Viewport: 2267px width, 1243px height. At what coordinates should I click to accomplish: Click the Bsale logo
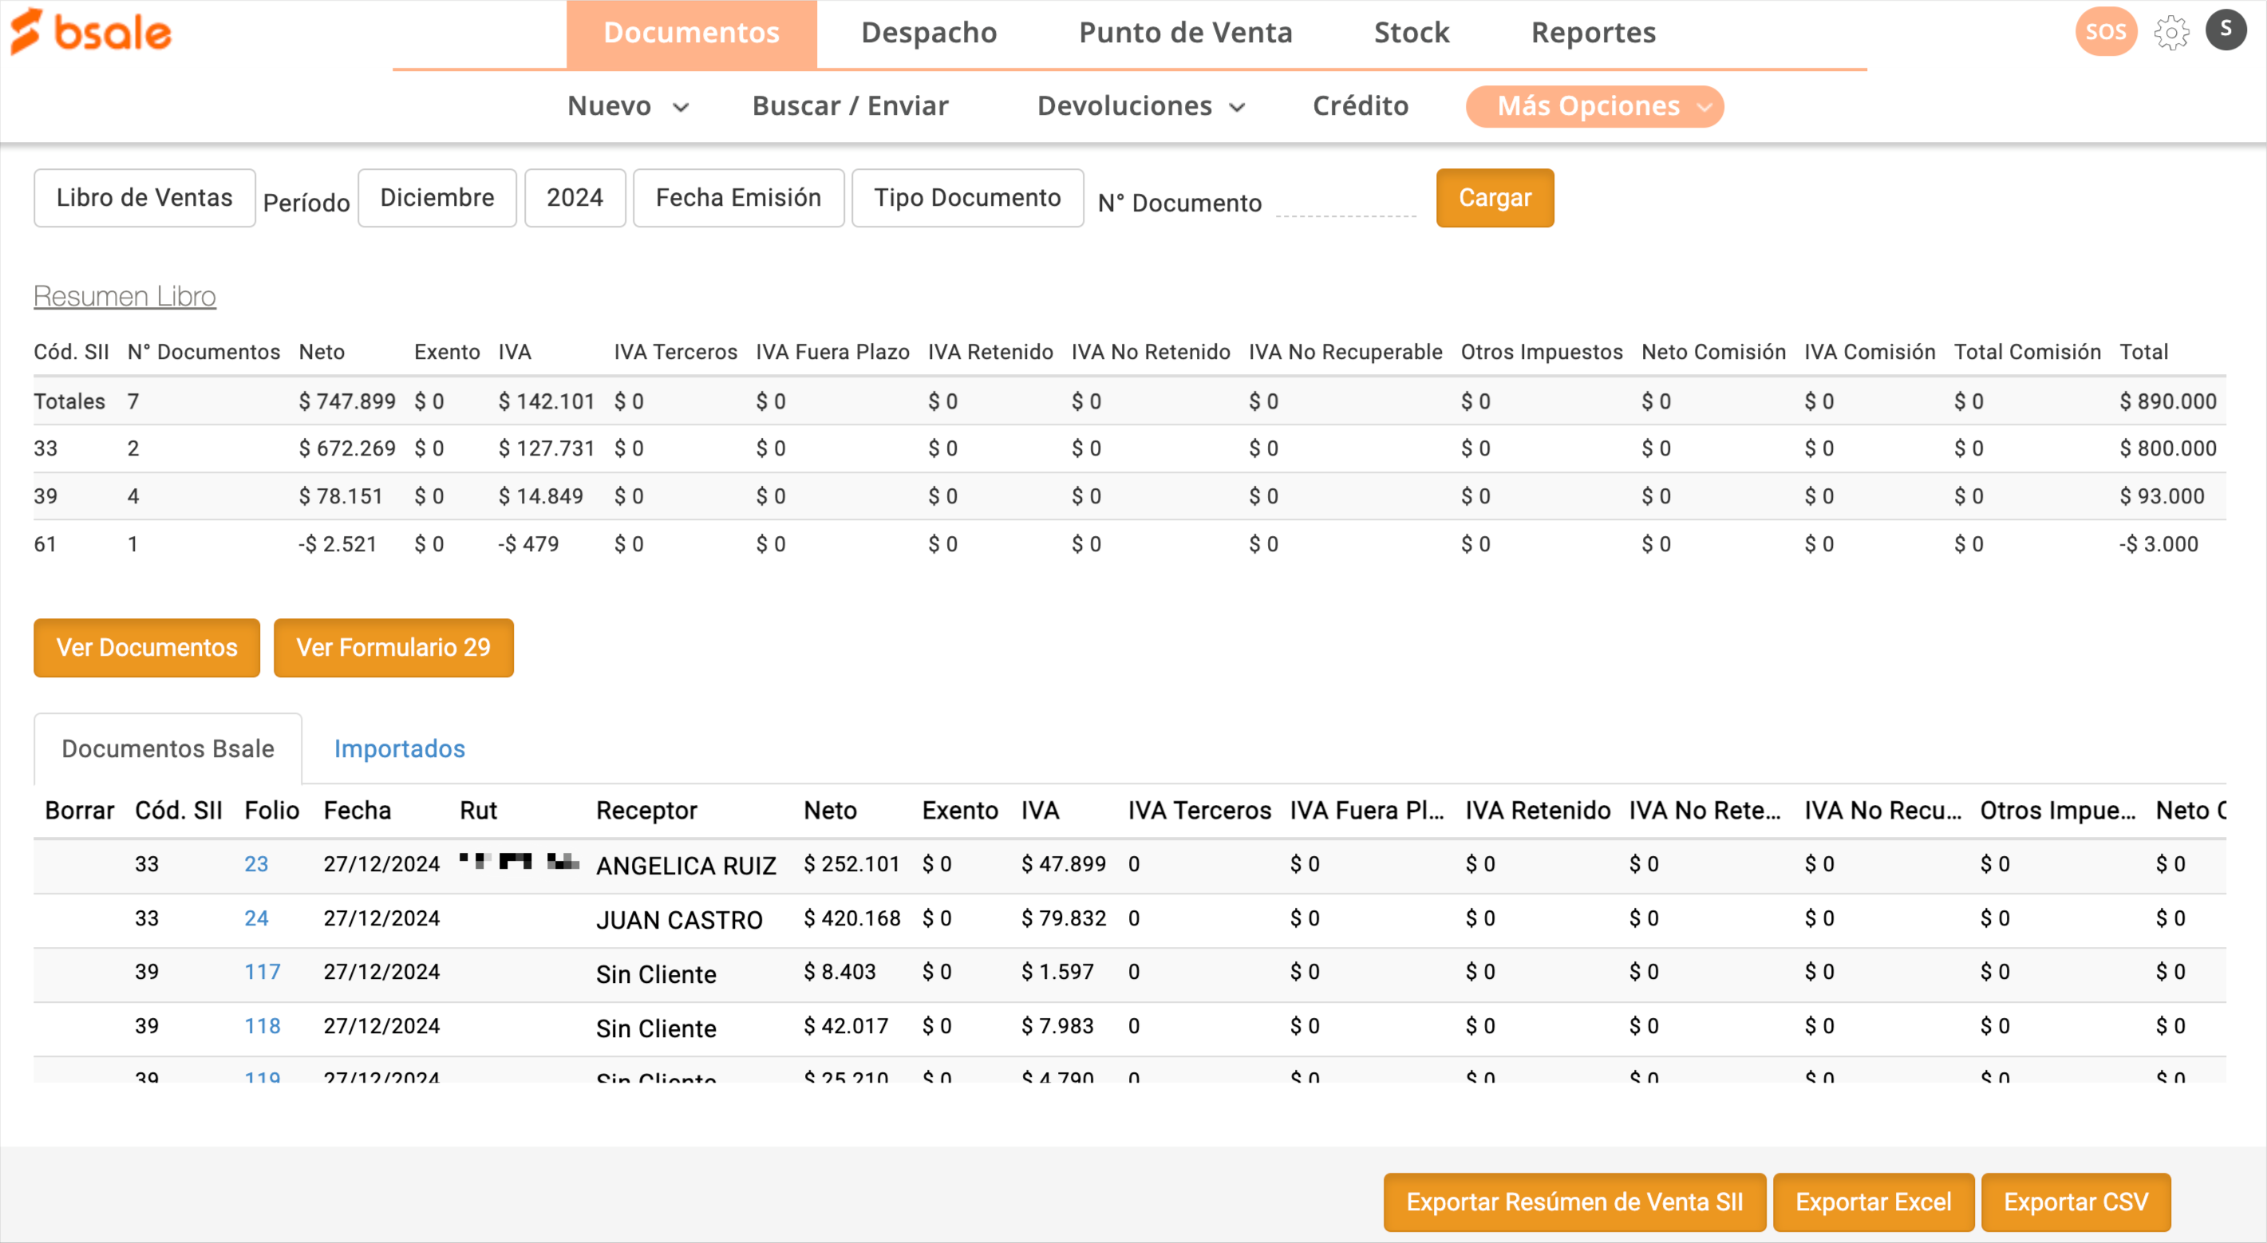[91, 32]
